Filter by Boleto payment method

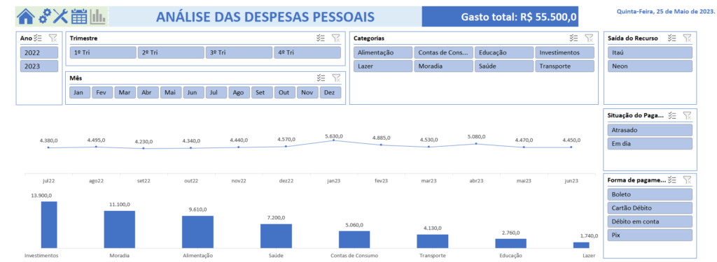[x=650, y=194]
